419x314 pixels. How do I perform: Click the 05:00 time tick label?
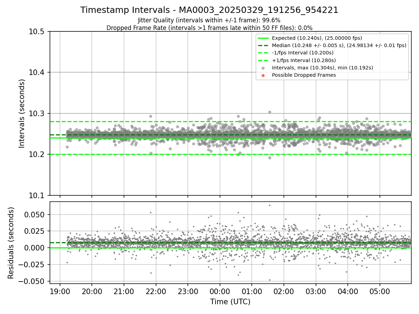tap(380, 291)
